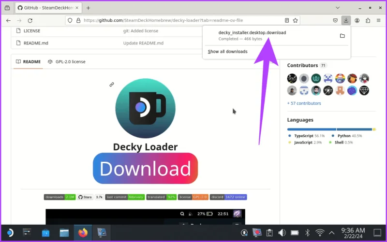
Task: Click the green circular W contributor avatar
Action: point(316,79)
